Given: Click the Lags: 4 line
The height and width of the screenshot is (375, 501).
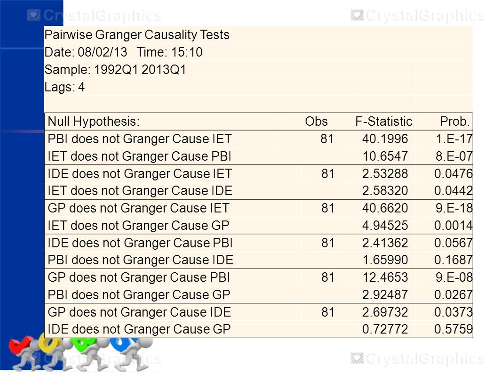Looking at the screenshot, I should click(x=64, y=87).
